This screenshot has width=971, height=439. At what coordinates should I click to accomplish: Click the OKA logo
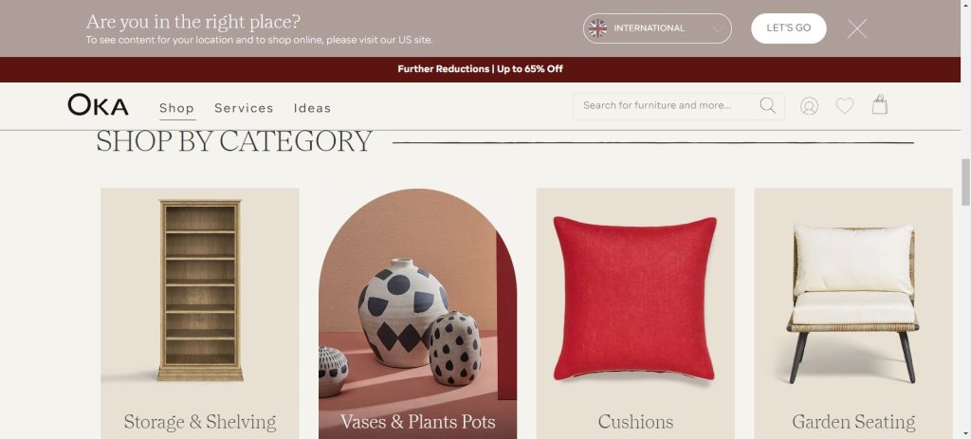(98, 104)
